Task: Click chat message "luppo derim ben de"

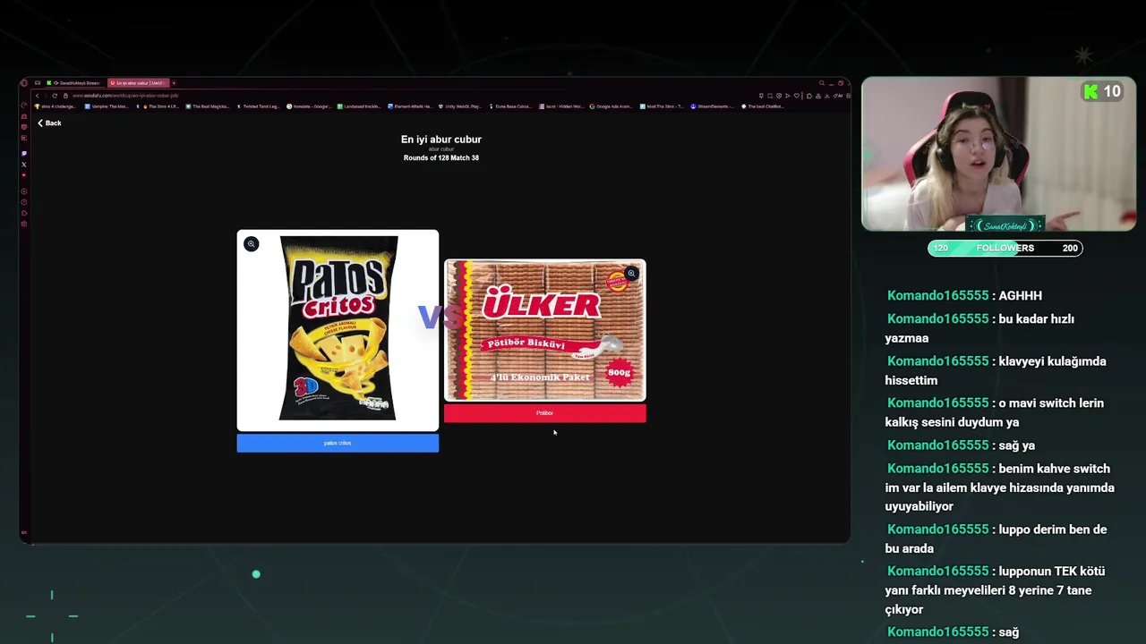Action: (x=996, y=538)
